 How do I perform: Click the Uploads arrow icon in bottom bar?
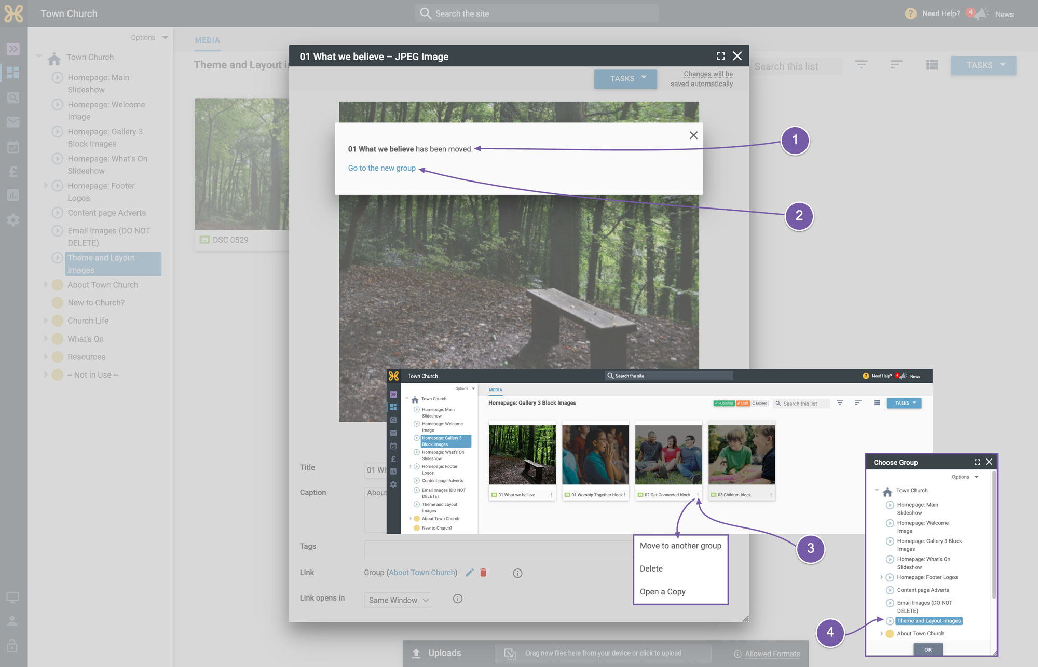point(416,654)
